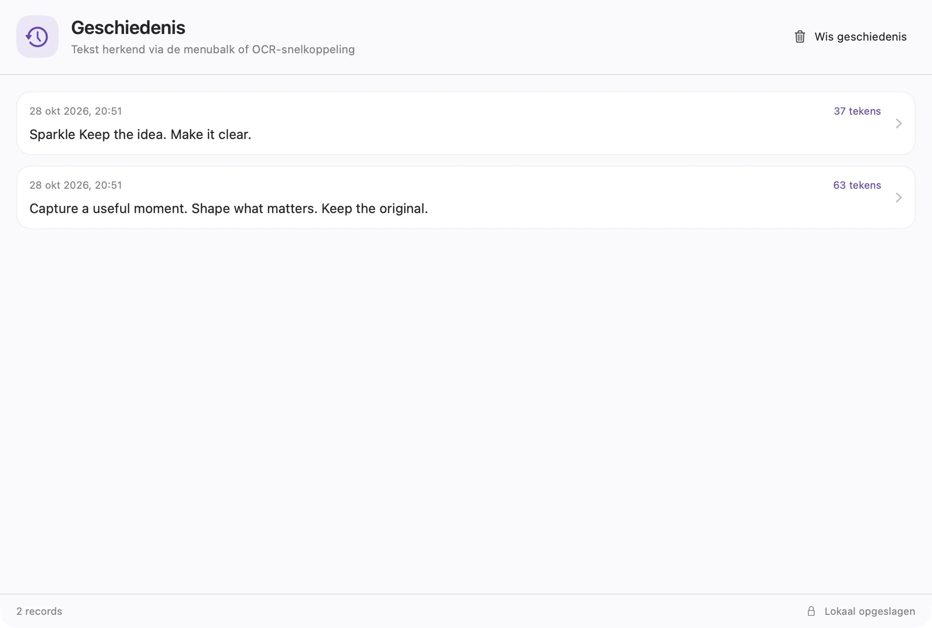This screenshot has height=628, width=932.
Task: Click the history clock icon
Action: [x=37, y=37]
